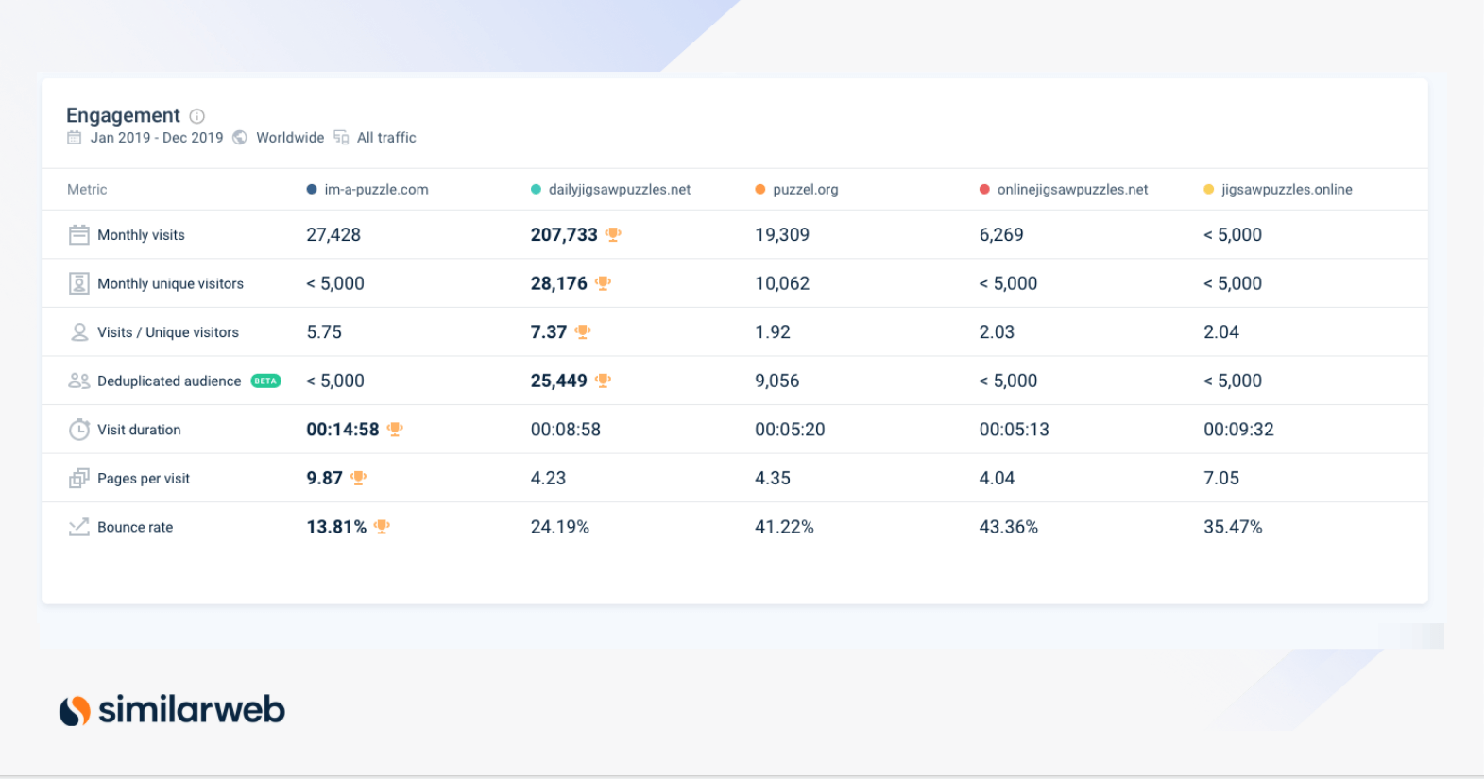Image resolution: width=1484 pixels, height=779 pixels.
Task: Select the Pages per visit row label
Action: coord(144,479)
